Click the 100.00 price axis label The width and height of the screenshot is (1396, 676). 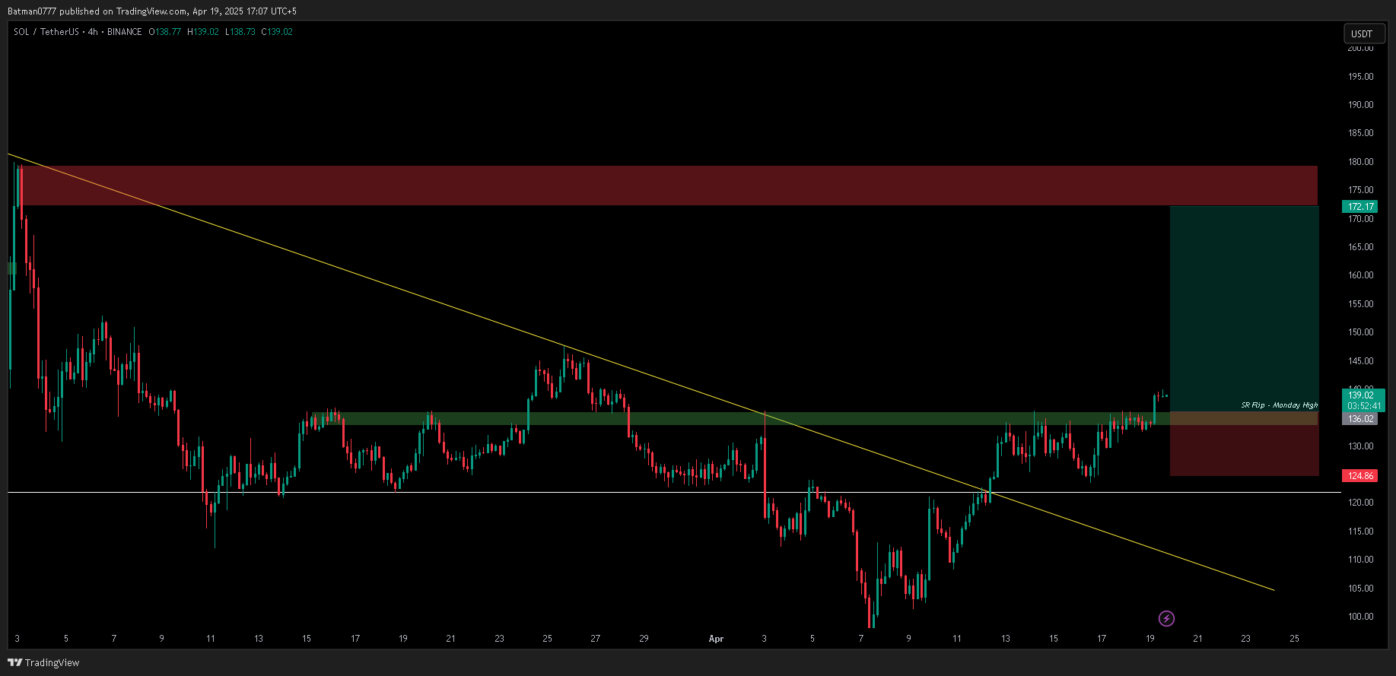[1361, 617]
